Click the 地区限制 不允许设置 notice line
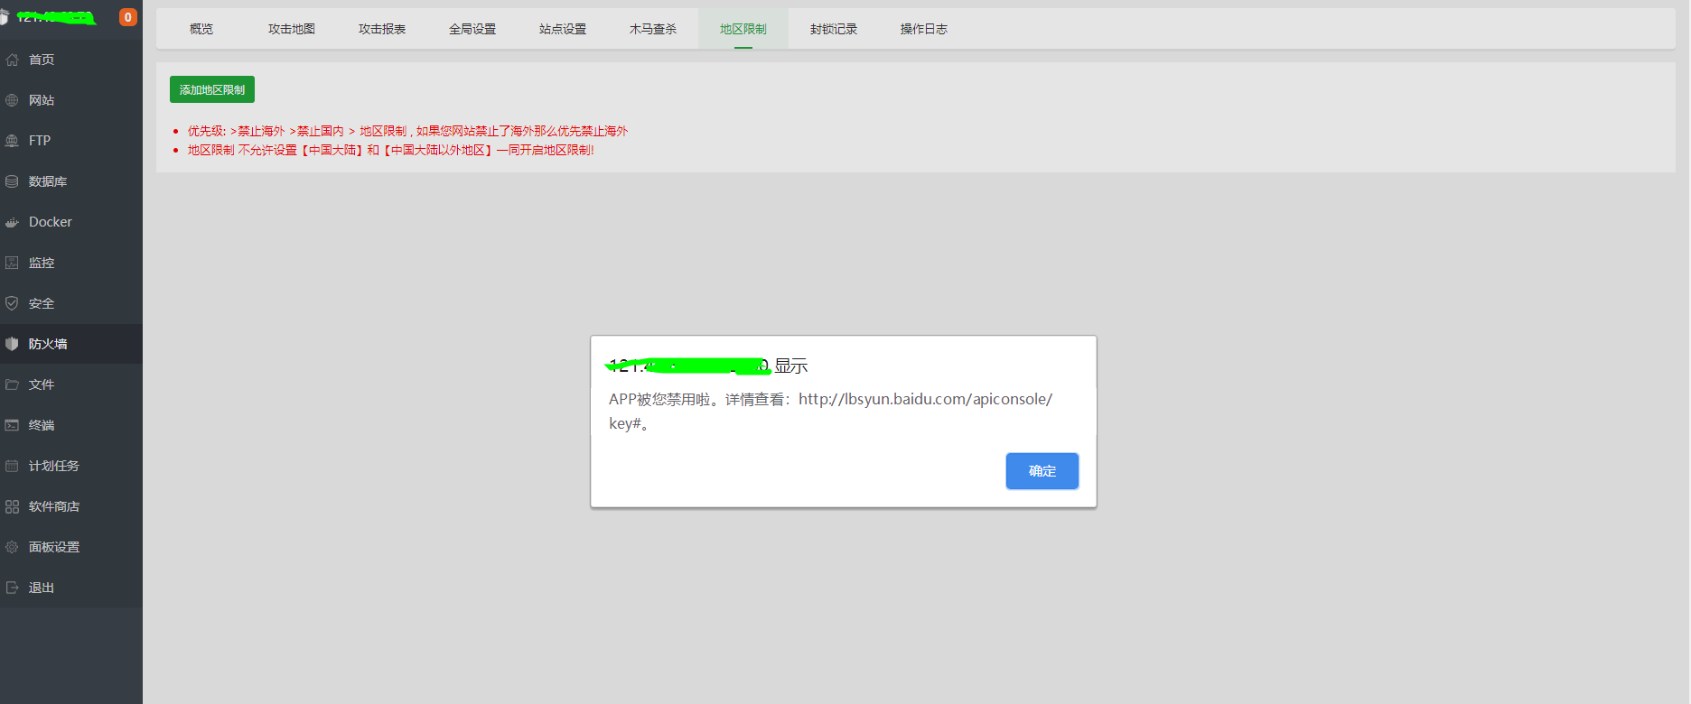This screenshot has height=704, width=1691. [390, 150]
